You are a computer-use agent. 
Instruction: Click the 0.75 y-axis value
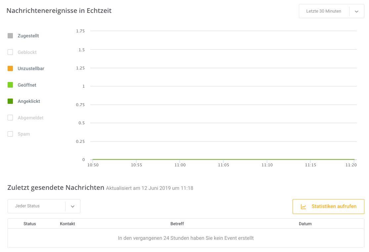[x=80, y=105]
